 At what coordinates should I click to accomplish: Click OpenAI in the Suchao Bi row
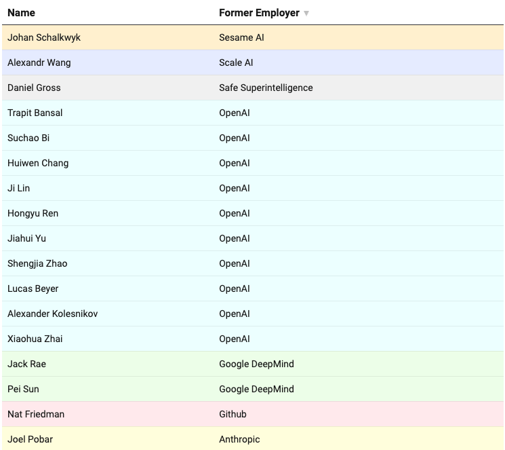pos(235,138)
